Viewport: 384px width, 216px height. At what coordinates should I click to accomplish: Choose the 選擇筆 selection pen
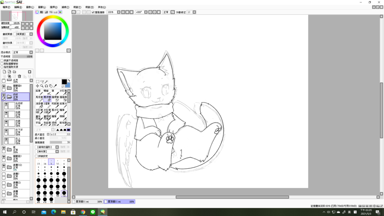tap(55, 99)
